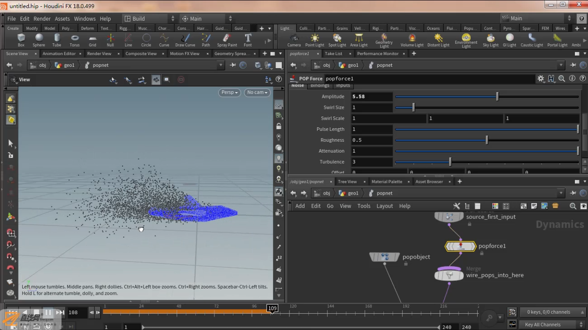Pick the Font shelf tool
Screen dimensions: 588x330
click(248, 40)
